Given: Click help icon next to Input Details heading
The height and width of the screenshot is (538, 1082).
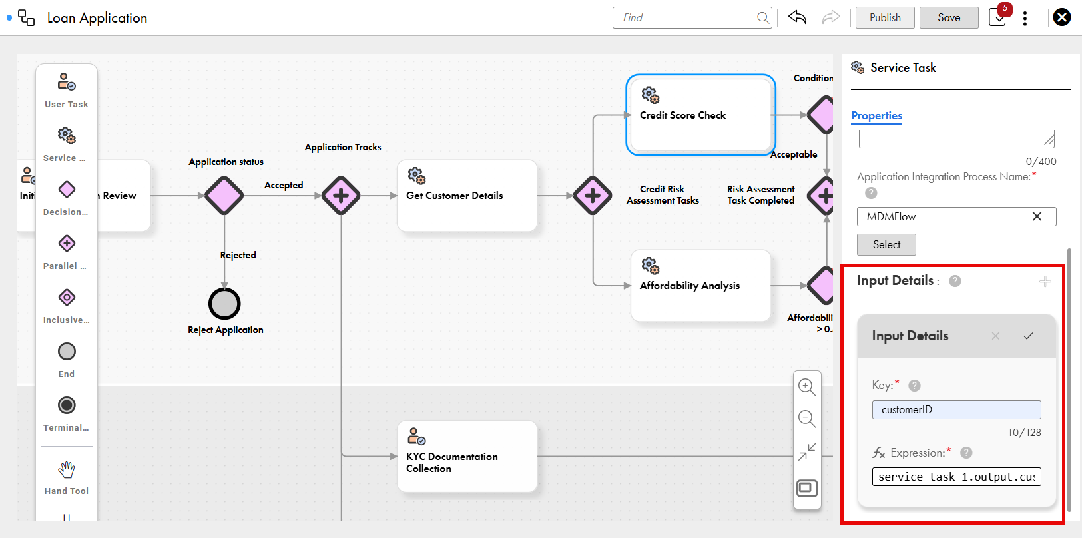Looking at the screenshot, I should pyautogui.click(x=955, y=281).
